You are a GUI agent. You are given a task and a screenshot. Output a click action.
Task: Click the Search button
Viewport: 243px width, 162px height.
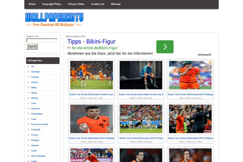(32, 46)
